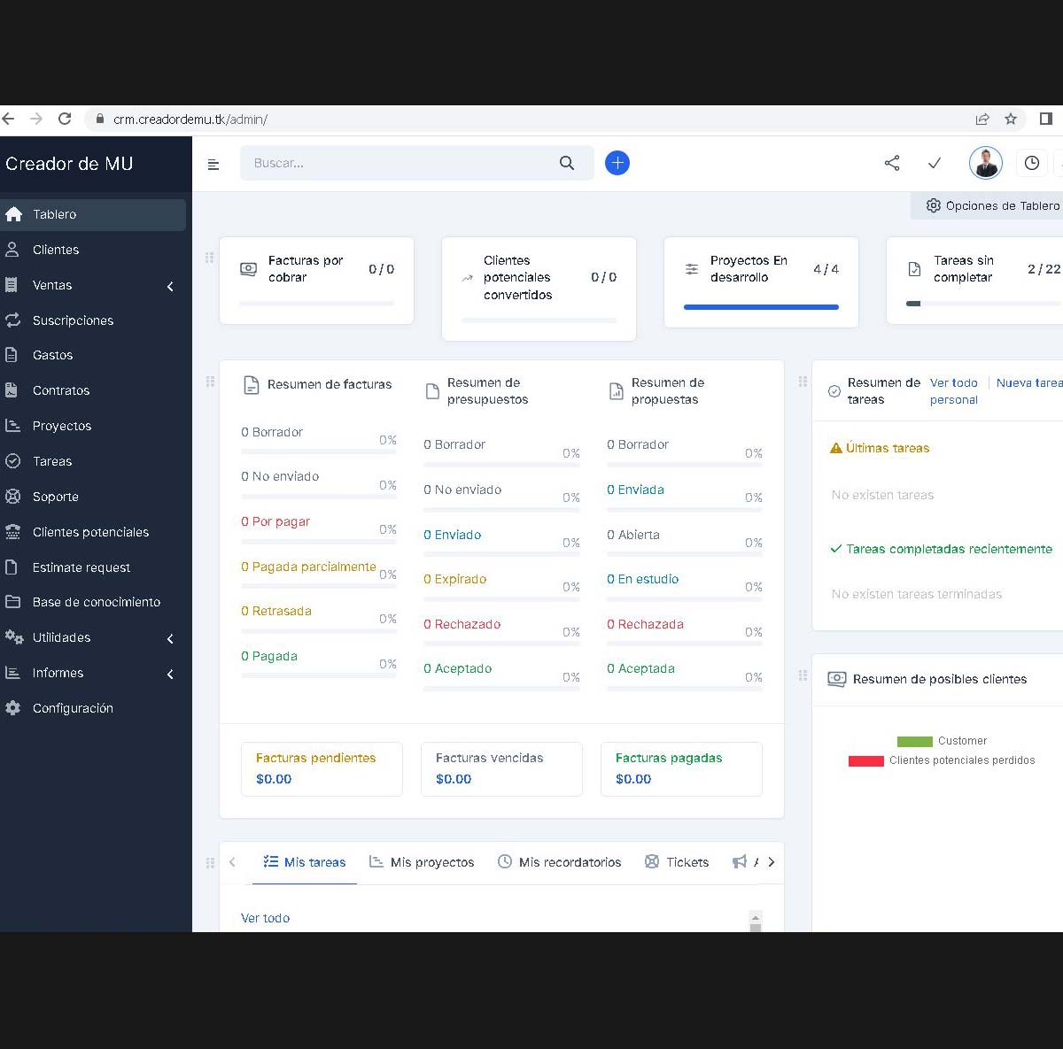Viewport: 1063px width, 1049px height.
Task: Open the Tickets tab
Action: pos(677,862)
